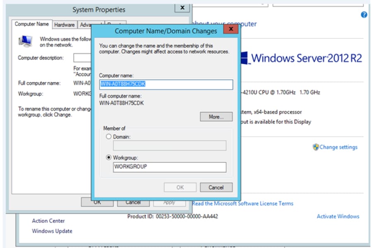The width and height of the screenshot is (373, 248).
Task: Open the Action Center link
Action: tap(48, 221)
